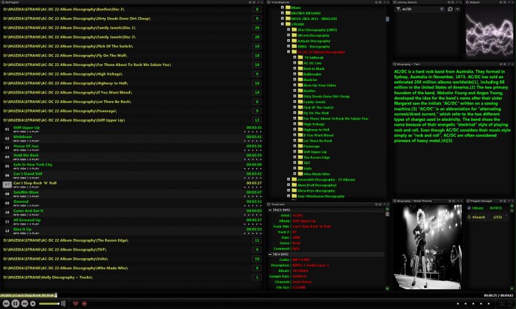Click the bottom-right green button in Playlist Manager
The height and width of the screenshot is (309, 516).
(512, 288)
